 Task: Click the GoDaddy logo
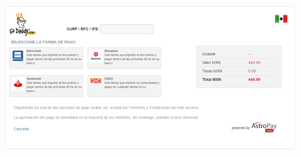point(23,24)
